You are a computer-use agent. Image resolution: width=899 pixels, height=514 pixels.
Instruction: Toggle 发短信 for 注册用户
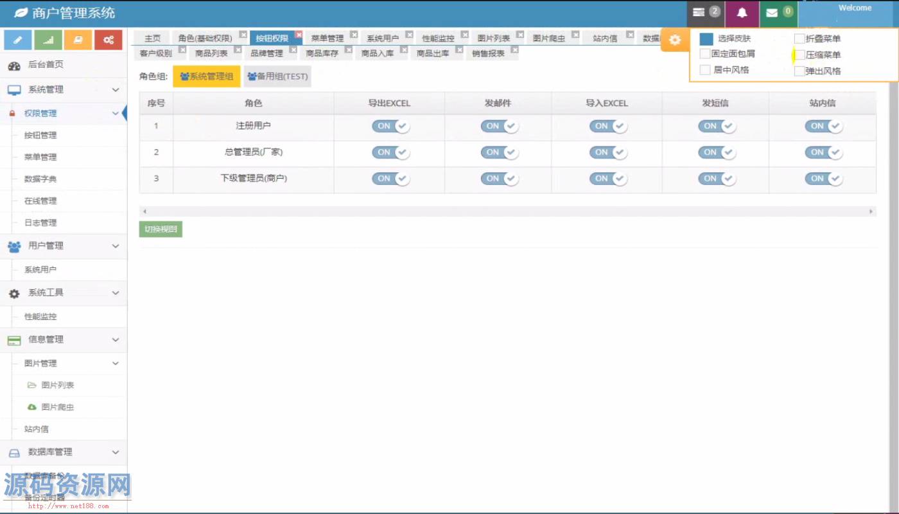[717, 127]
